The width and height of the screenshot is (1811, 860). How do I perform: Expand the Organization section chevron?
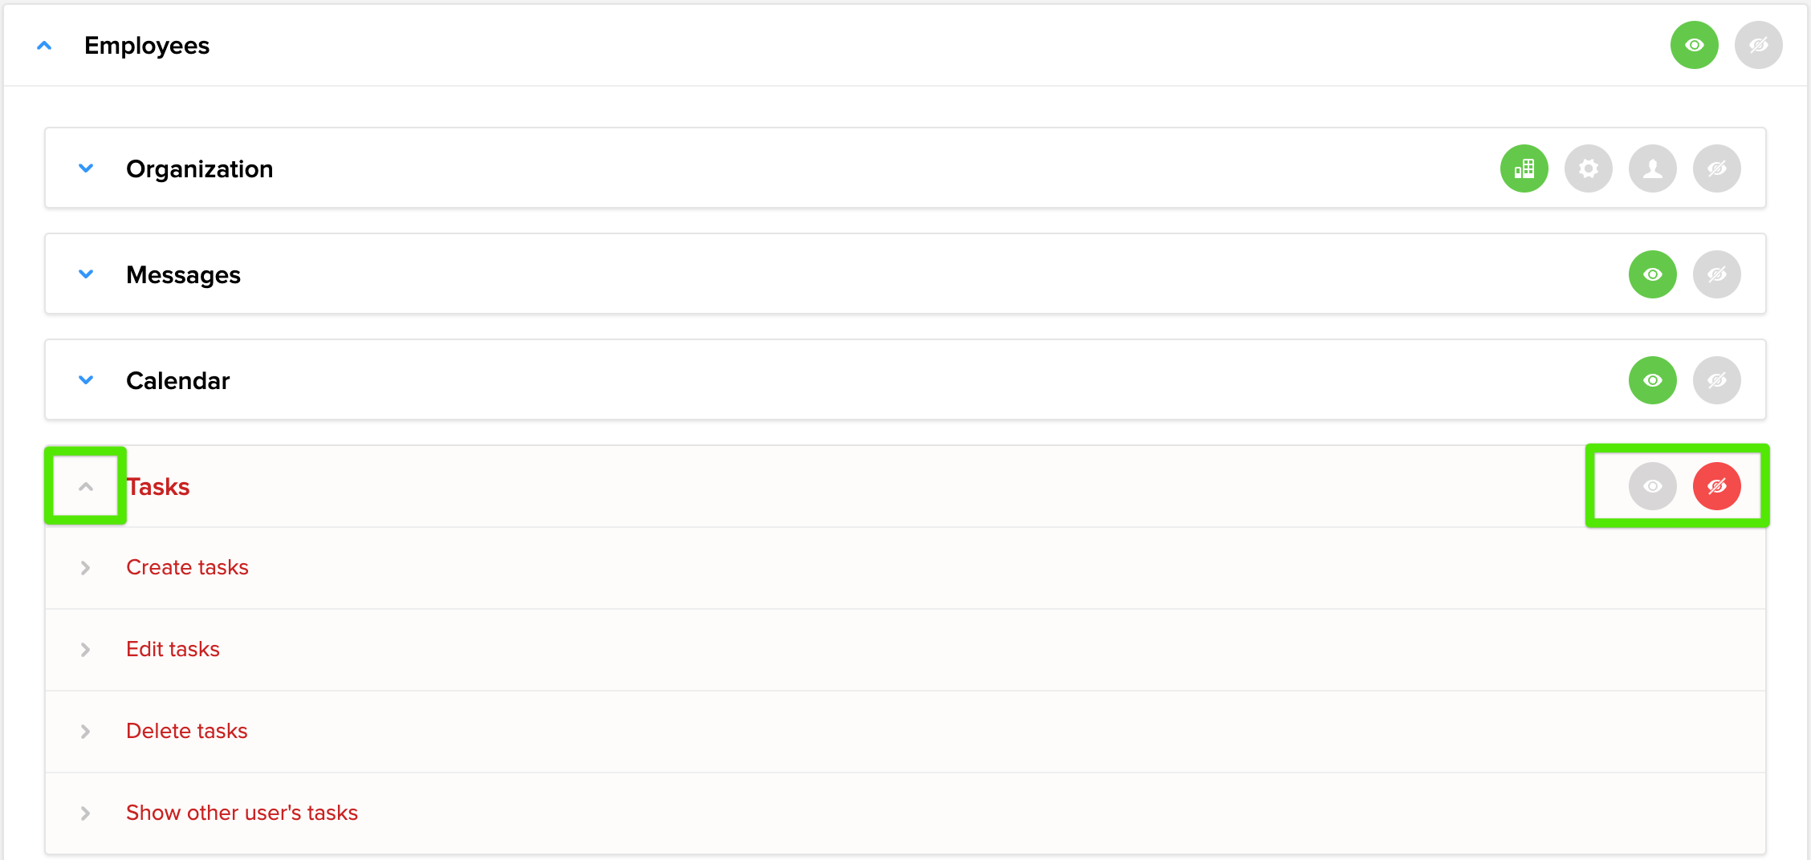click(86, 168)
